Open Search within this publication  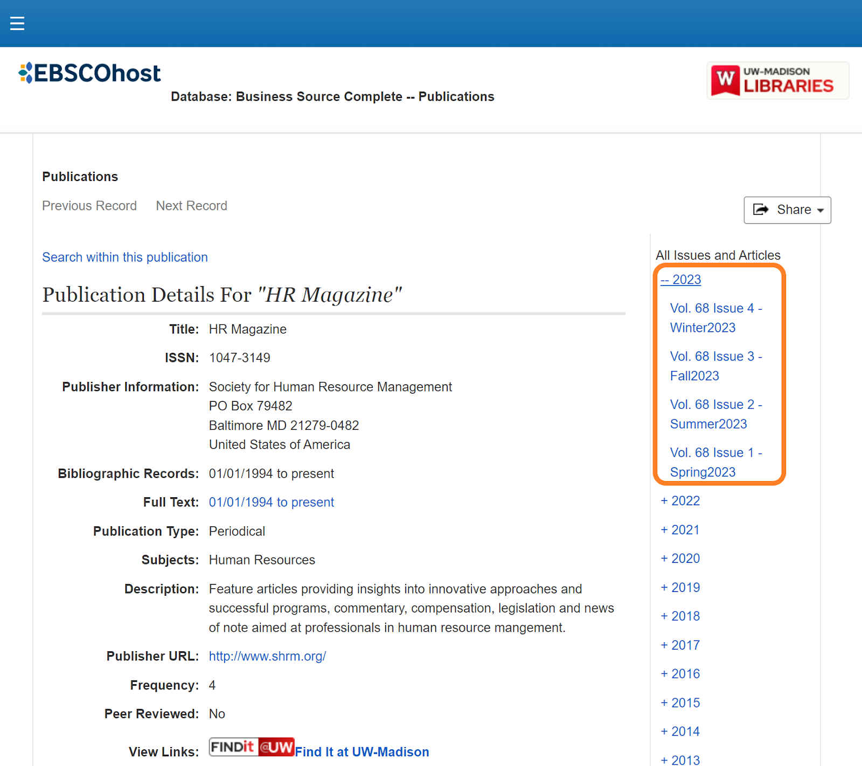pos(125,257)
